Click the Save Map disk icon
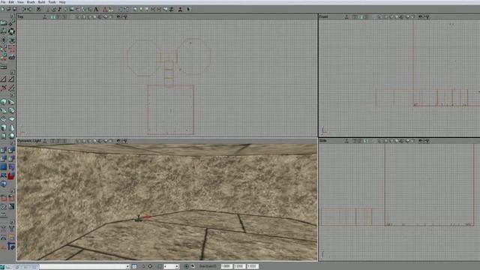 (14, 9)
